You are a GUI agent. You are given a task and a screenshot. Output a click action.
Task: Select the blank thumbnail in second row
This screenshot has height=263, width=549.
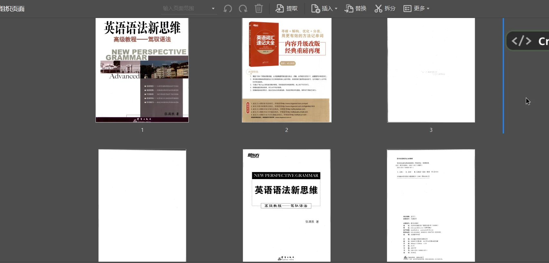pyautogui.click(x=142, y=205)
